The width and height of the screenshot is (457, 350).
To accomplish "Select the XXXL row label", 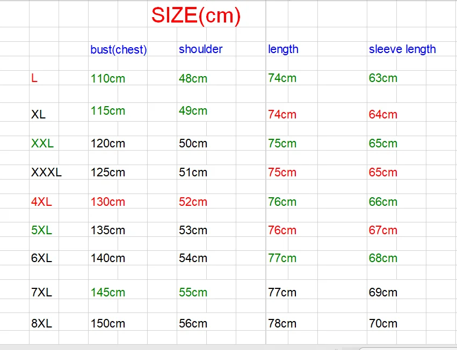I will (x=46, y=172).
